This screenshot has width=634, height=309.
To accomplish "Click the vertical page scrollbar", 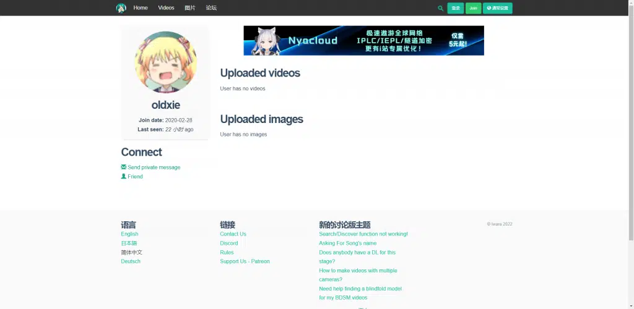I will tap(630, 124).
